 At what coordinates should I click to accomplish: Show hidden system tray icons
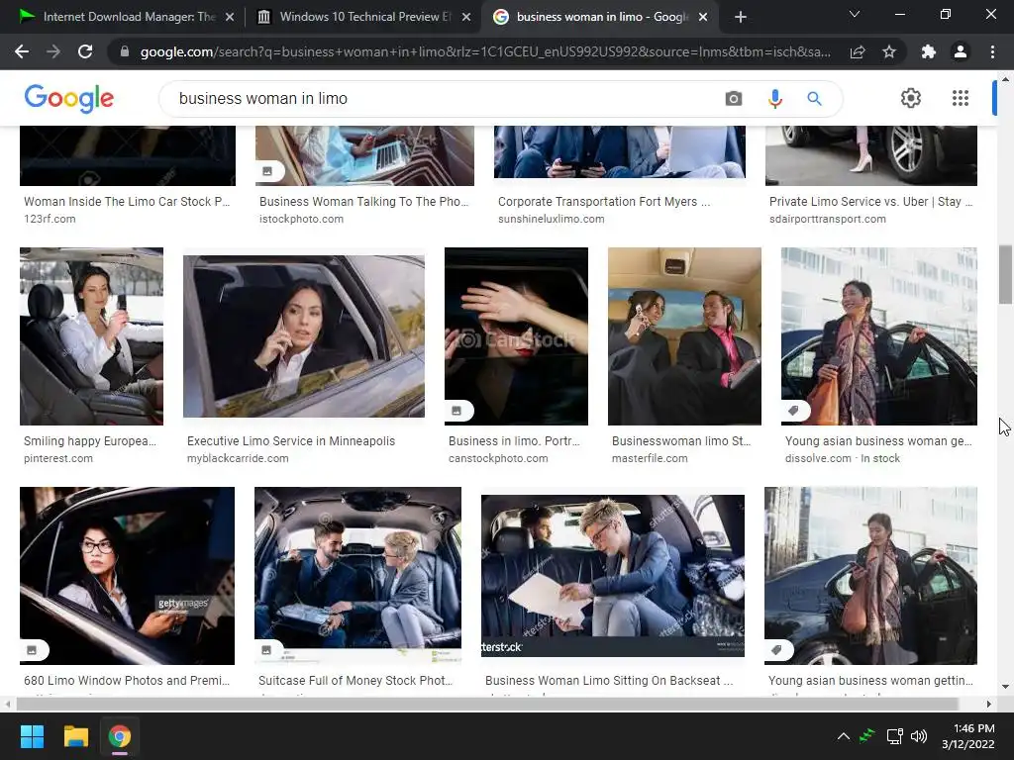pos(844,736)
